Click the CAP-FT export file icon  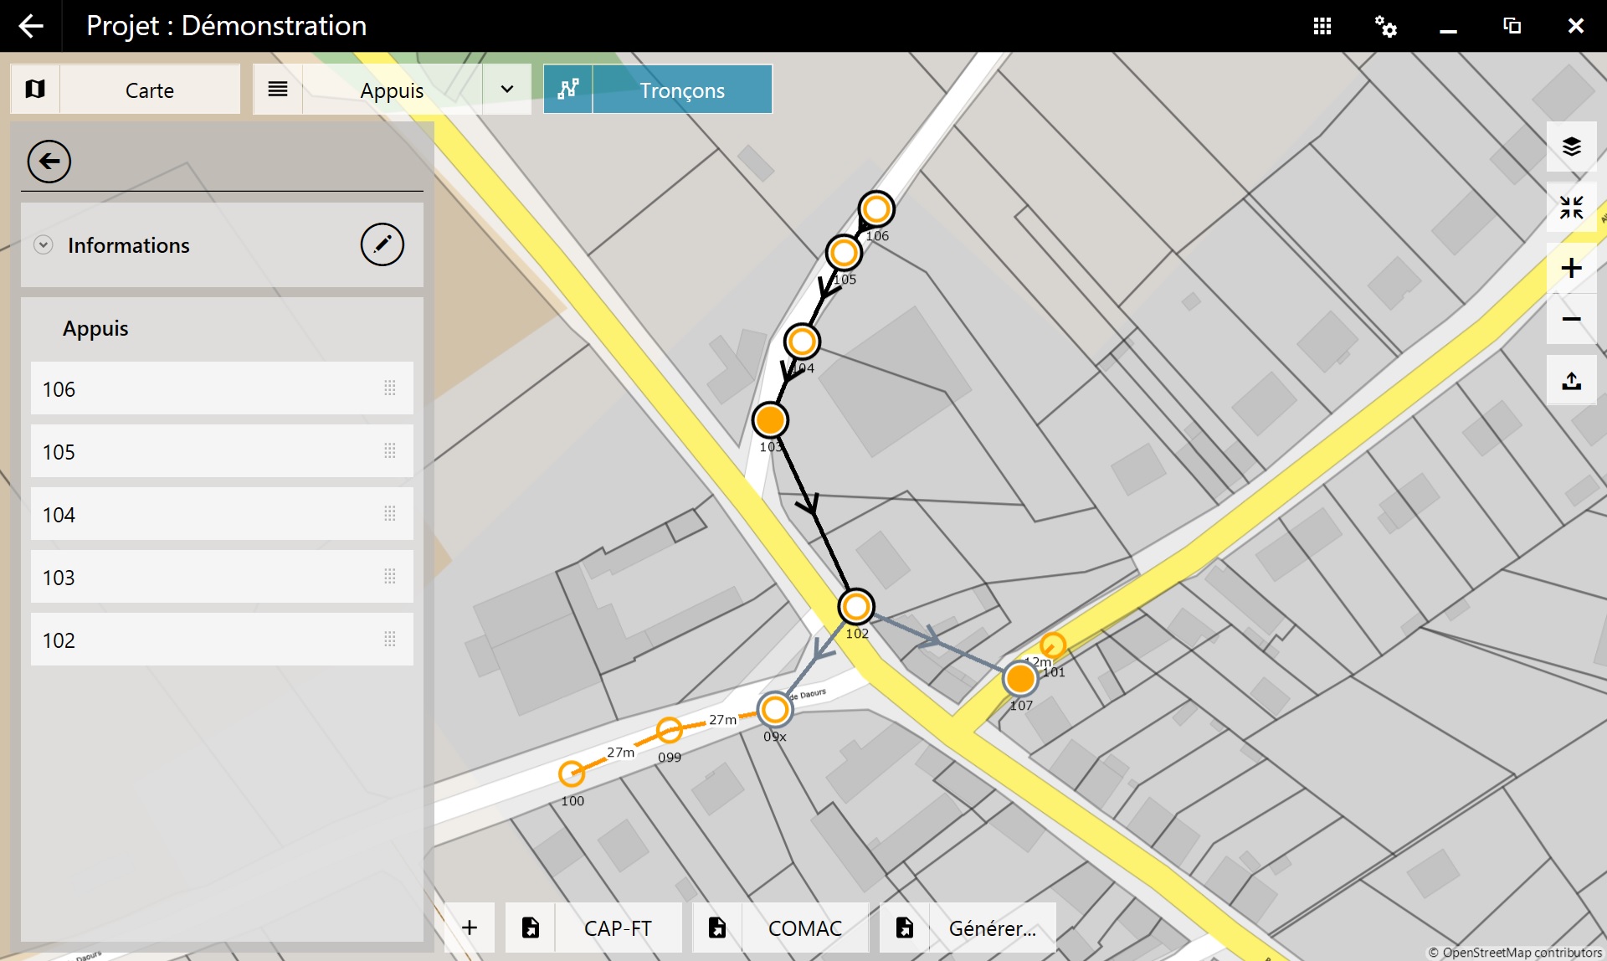point(531,928)
